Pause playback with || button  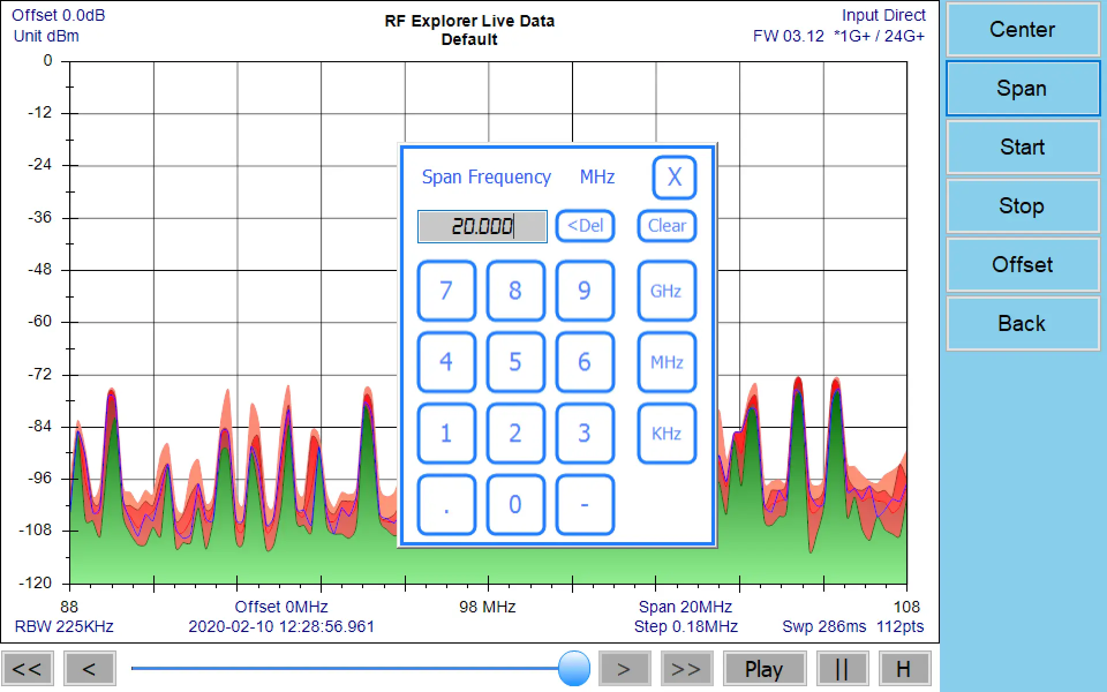pos(842,669)
